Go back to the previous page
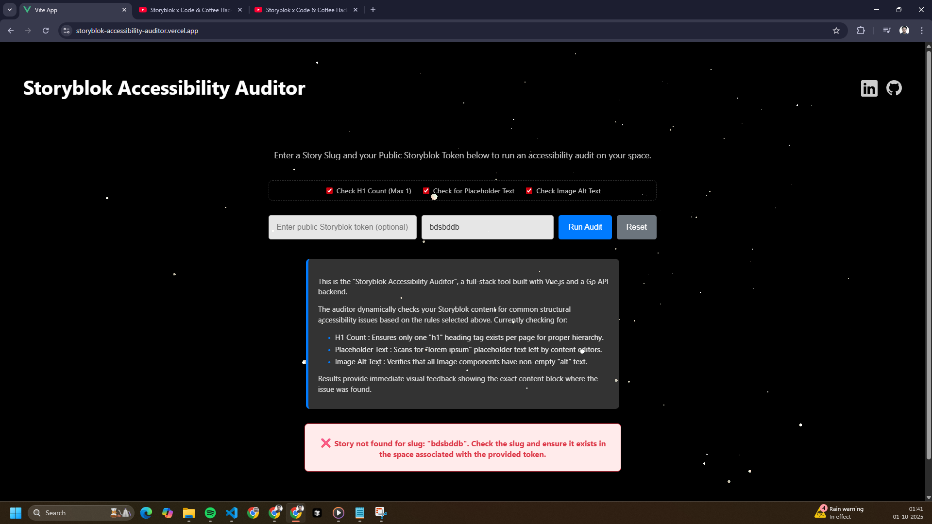The width and height of the screenshot is (932, 524). (x=11, y=31)
